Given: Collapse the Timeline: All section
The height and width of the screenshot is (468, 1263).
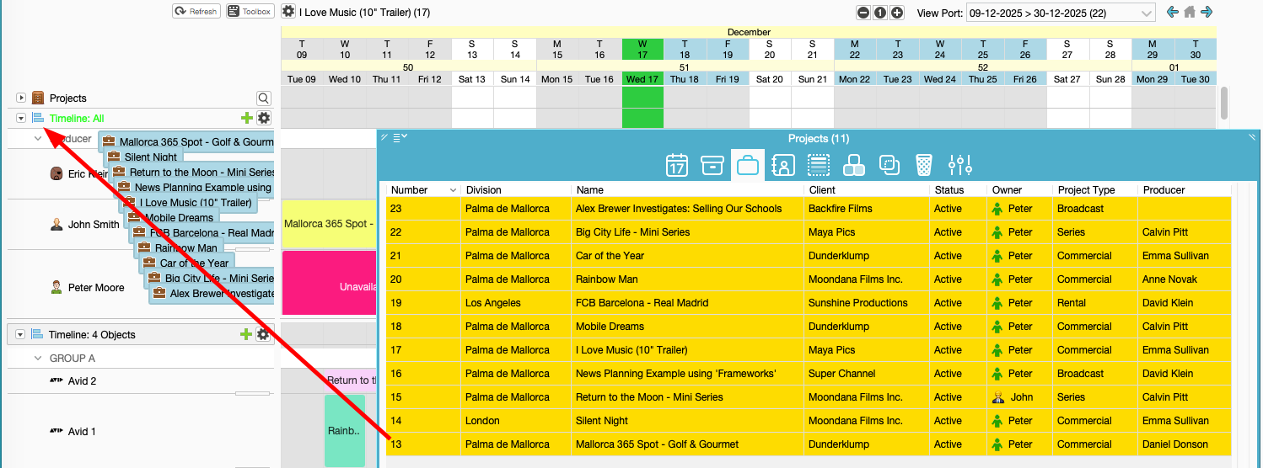Looking at the screenshot, I should pos(21,119).
